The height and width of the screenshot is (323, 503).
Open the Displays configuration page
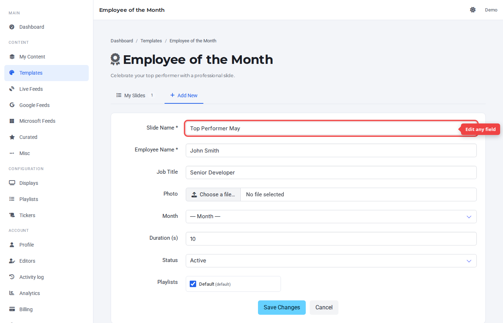pyautogui.click(x=46, y=183)
